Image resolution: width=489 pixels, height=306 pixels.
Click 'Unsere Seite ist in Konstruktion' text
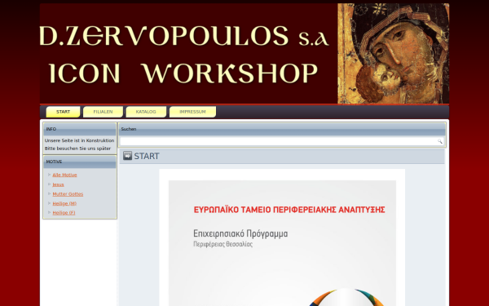pyautogui.click(x=80, y=140)
